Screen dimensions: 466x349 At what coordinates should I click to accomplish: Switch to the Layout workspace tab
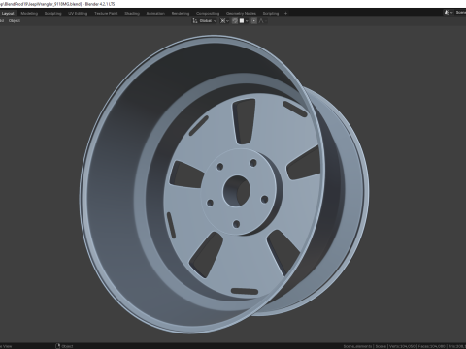pos(8,14)
